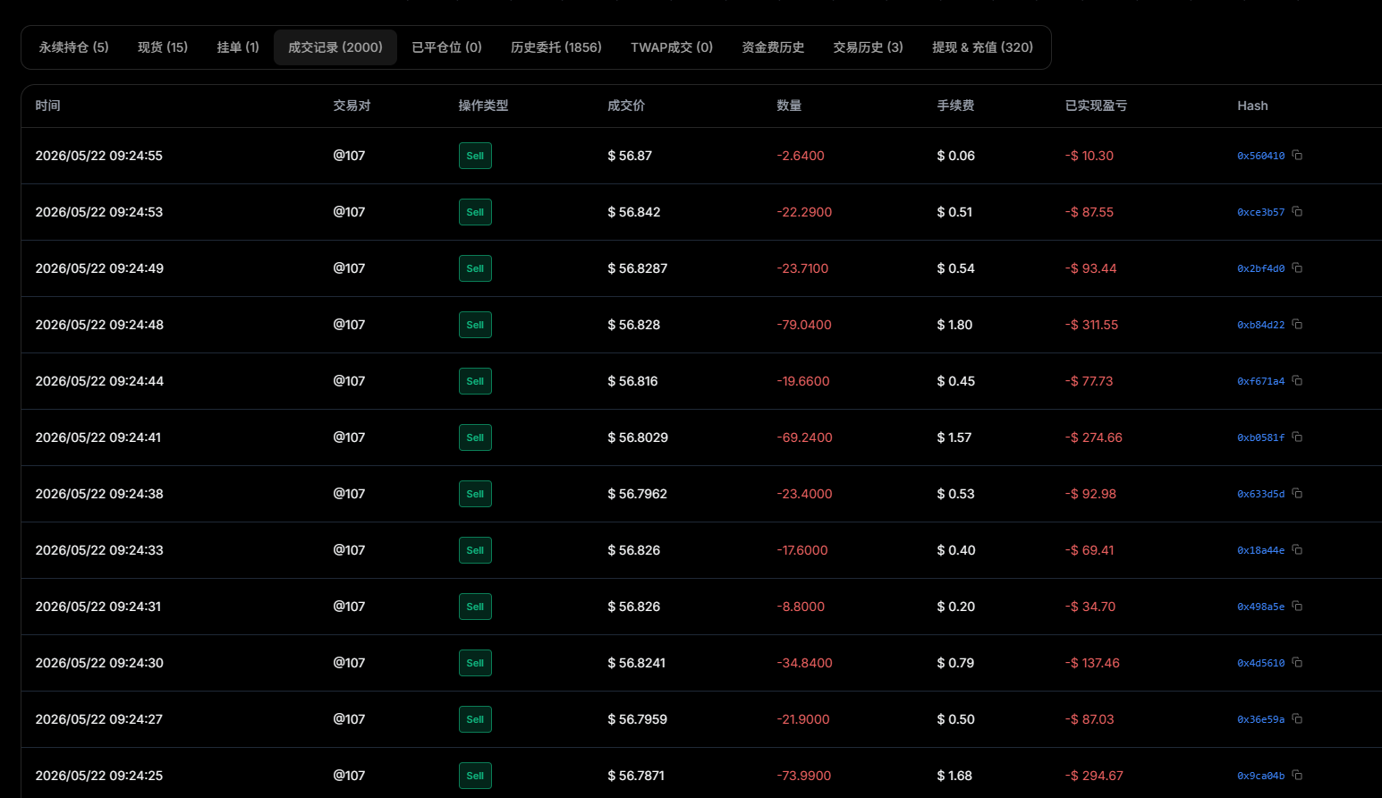Screen dimensions: 1382x798
Task: Open transaction hash link 0xb0581f
Action: 1260,437
